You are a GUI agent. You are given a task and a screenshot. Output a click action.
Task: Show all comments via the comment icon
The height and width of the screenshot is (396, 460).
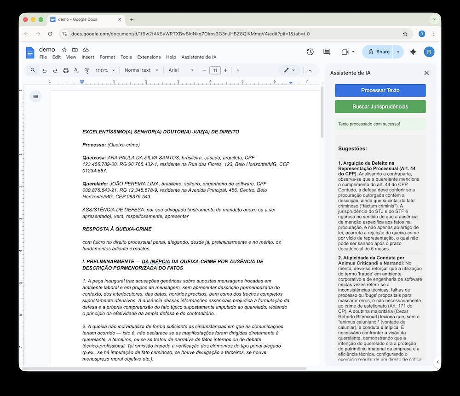(x=327, y=52)
